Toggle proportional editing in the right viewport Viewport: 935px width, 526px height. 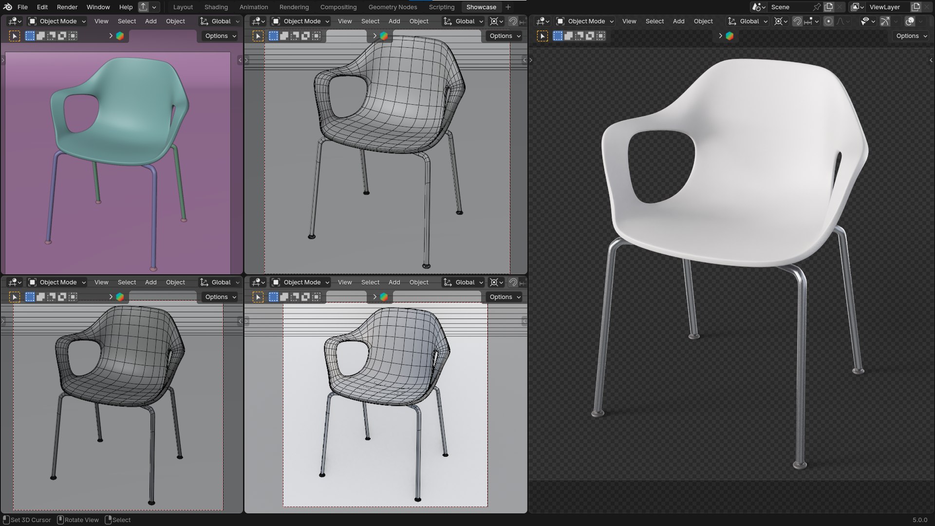(828, 21)
